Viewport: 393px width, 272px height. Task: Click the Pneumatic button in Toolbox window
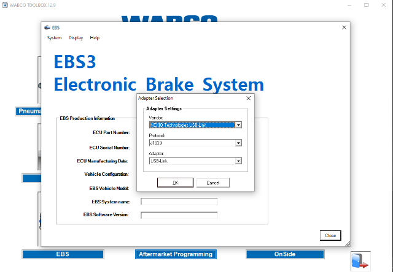[x=29, y=111]
